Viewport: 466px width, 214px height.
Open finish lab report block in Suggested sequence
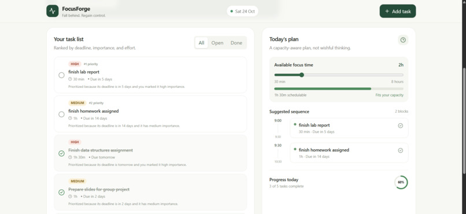coord(349,128)
